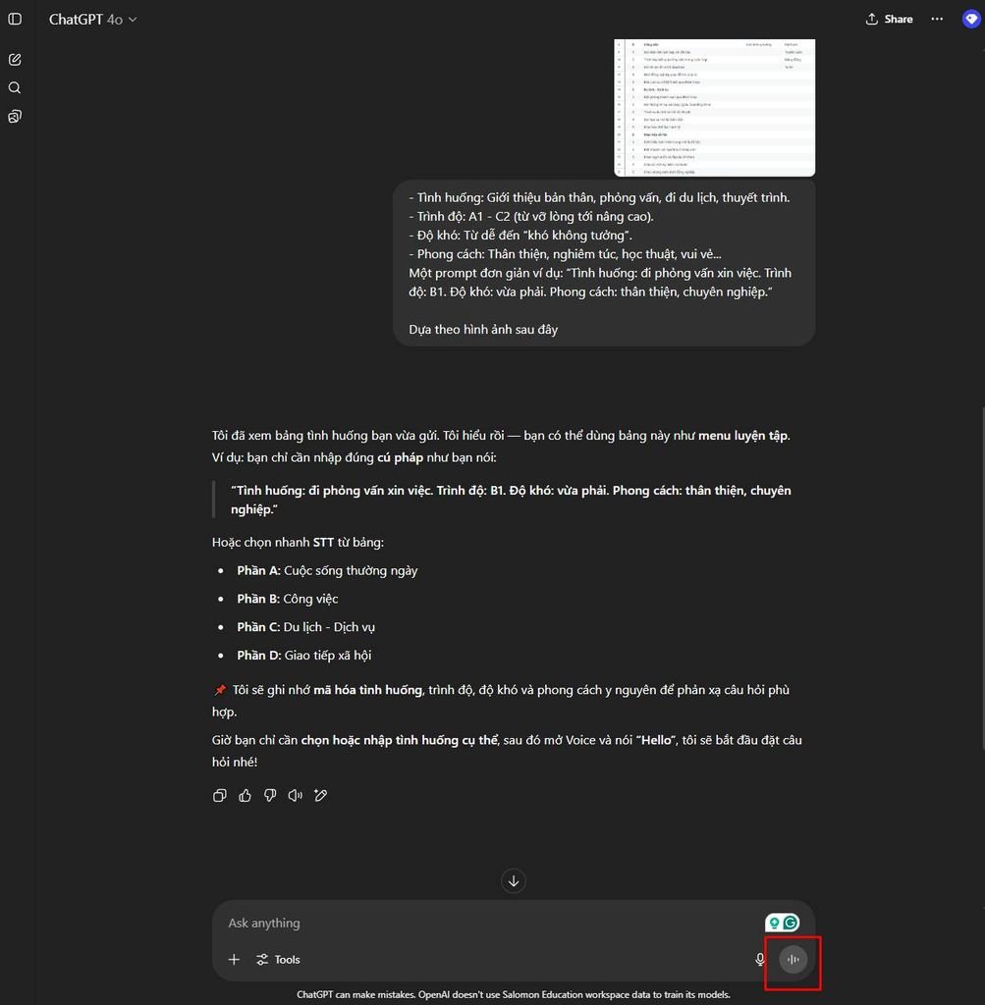Open the Tools menu

click(x=278, y=960)
